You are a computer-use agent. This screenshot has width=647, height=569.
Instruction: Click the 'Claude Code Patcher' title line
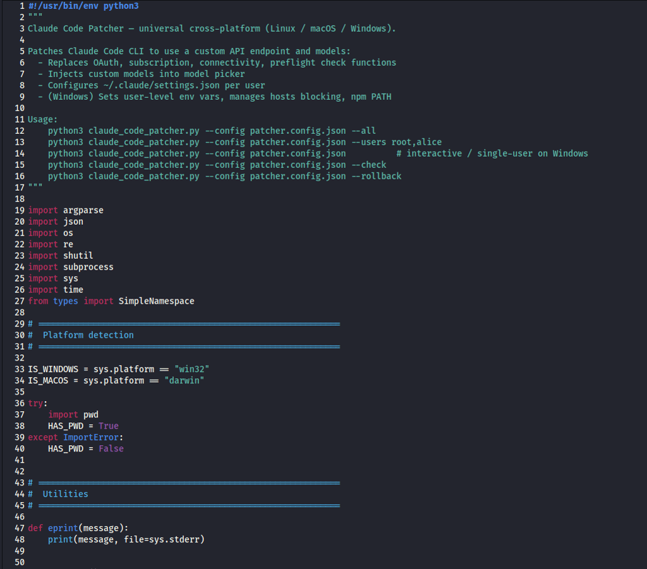pyautogui.click(x=212, y=28)
